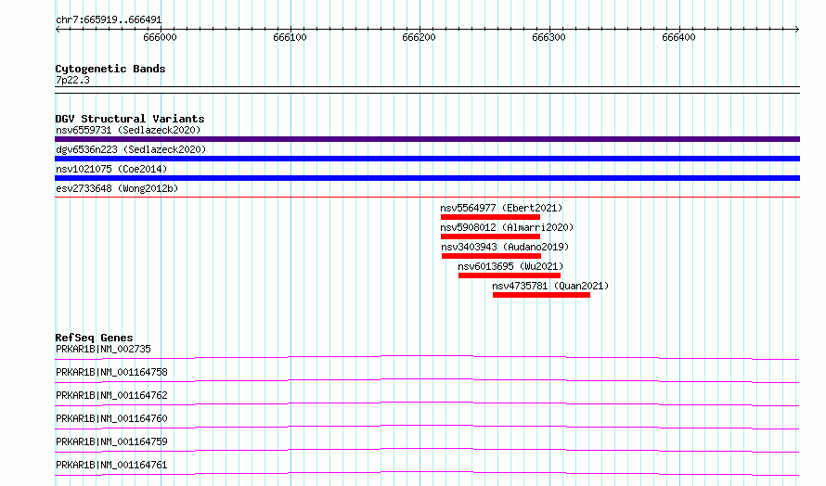Open the PRKAR1B|NM_002735 transcript

[103, 349]
